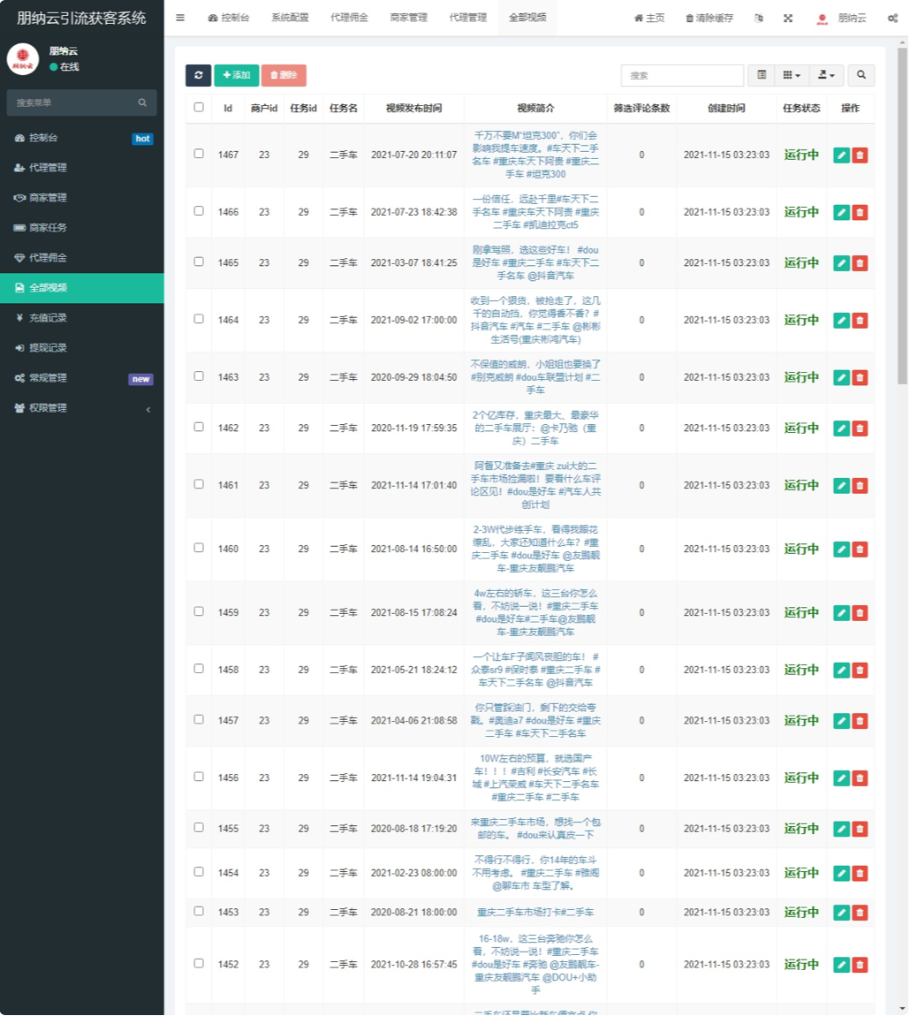This screenshot has height=1016, width=910.
Task: Click 清除缓存 in header
Action: [x=709, y=19]
